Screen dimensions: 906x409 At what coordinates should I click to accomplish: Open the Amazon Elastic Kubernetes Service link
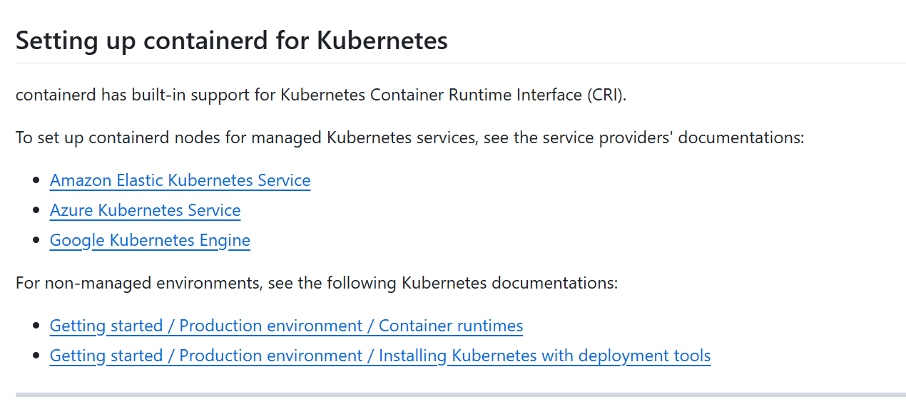(180, 180)
